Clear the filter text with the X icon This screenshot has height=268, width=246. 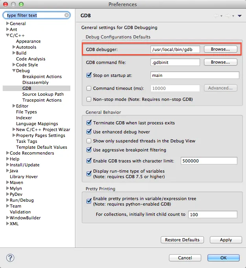click(x=66, y=15)
